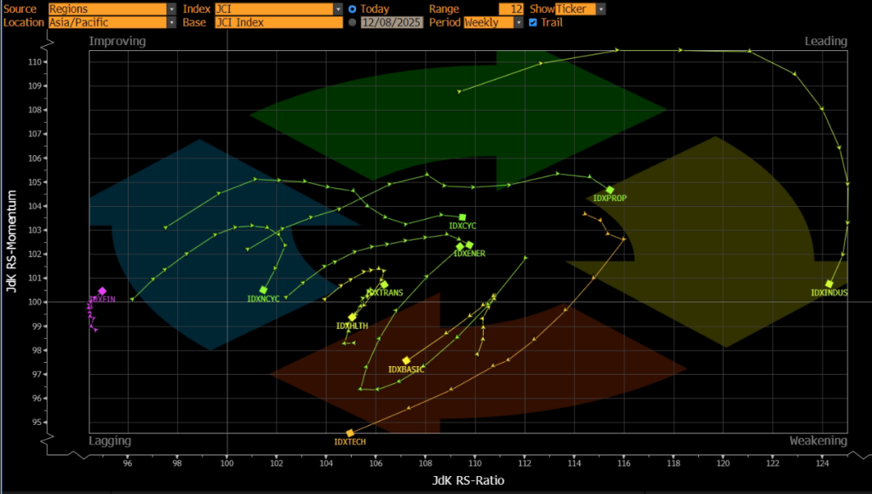The width and height of the screenshot is (872, 494).
Task: Select the IDXTRANS diamond marker
Action: (x=384, y=284)
